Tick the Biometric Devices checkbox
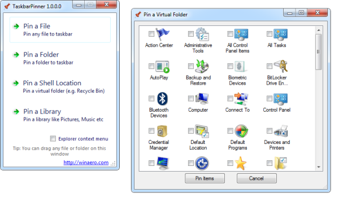Screen dimensions: 339x206 pyautogui.click(x=230, y=66)
